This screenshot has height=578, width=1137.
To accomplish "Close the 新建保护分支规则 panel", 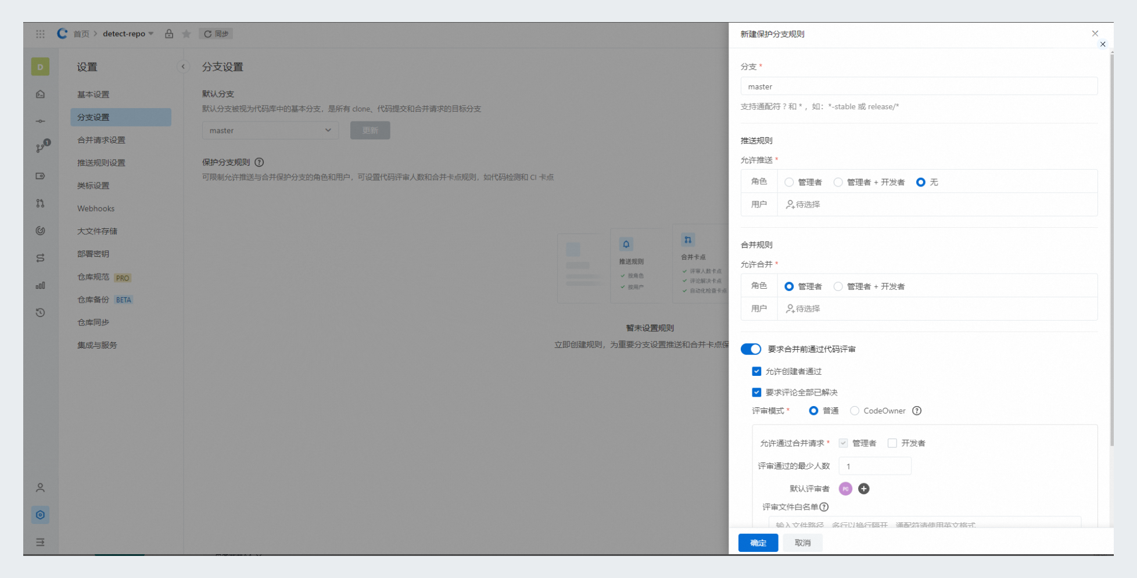I will [1095, 34].
